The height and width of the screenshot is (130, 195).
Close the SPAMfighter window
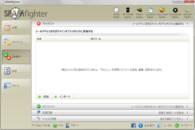tap(189, 1)
